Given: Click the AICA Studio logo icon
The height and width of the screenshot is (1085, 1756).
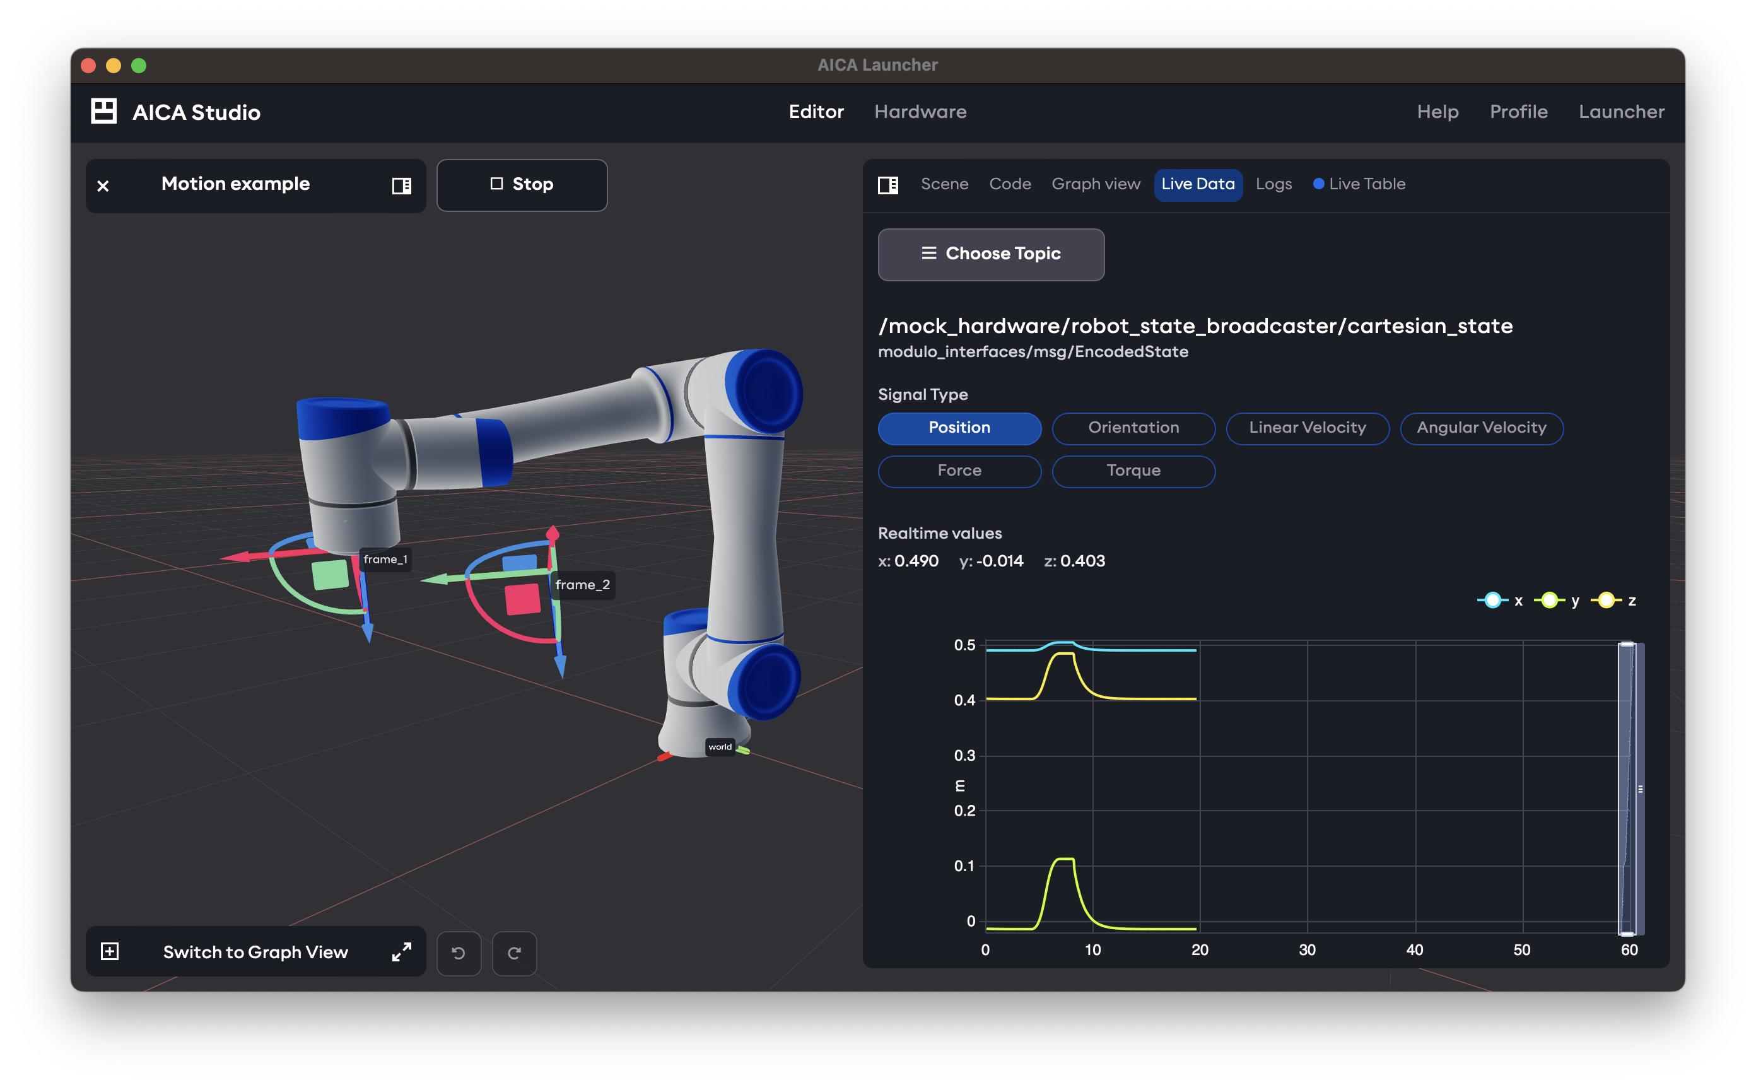Looking at the screenshot, I should point(104,111).
